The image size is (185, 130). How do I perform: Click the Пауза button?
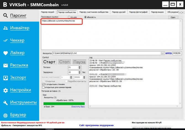coord(79,62)
